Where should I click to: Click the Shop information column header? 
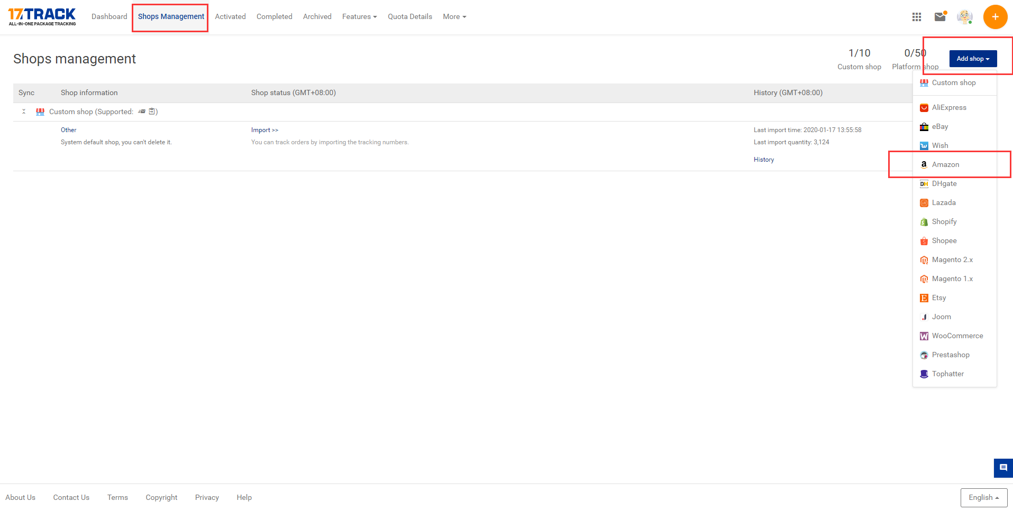tap(89, 93)
